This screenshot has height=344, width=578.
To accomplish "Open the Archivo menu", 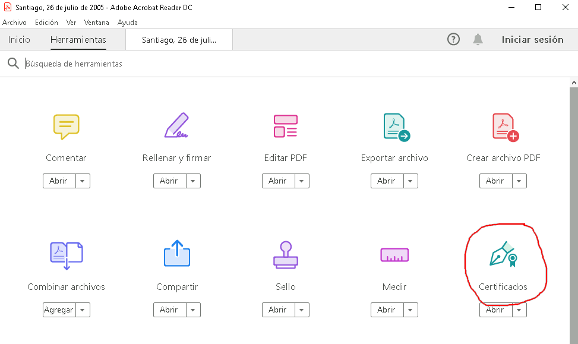I will pyautogui.click(x=14, y=23).
